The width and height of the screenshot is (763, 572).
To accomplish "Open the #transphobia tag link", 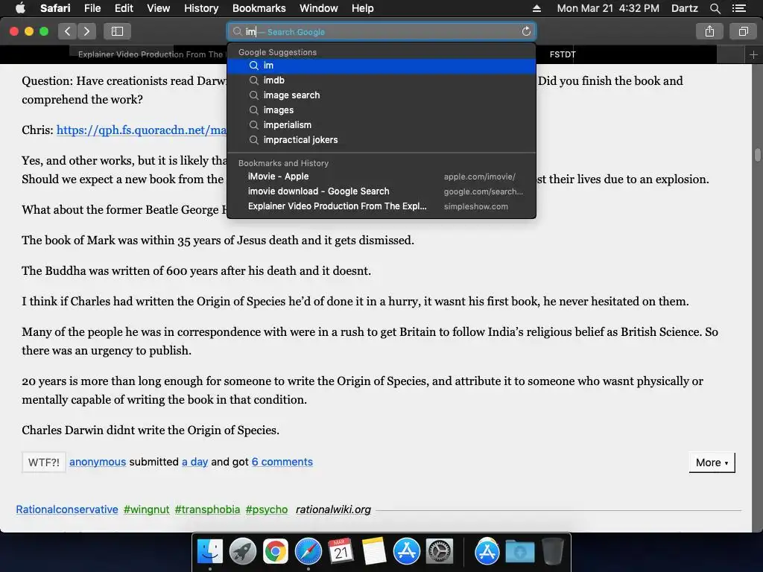I will tap(207, 509).
